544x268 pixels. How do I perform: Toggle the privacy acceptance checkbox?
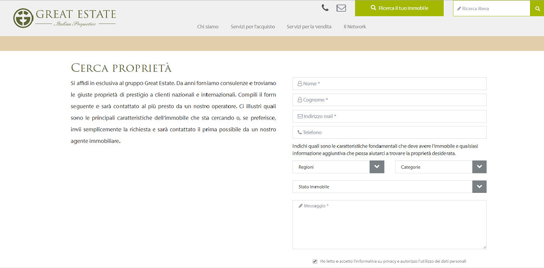pyautogui.click(x=315, y=261)
